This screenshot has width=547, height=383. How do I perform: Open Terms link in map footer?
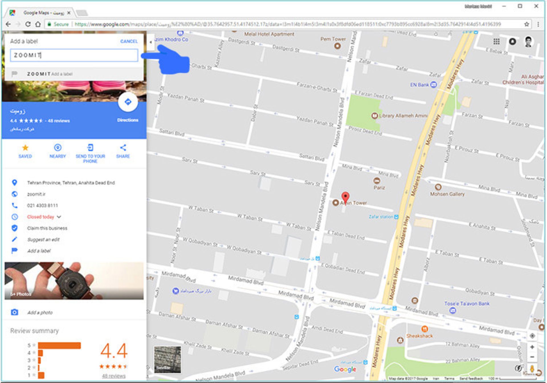tap(449, 378)
